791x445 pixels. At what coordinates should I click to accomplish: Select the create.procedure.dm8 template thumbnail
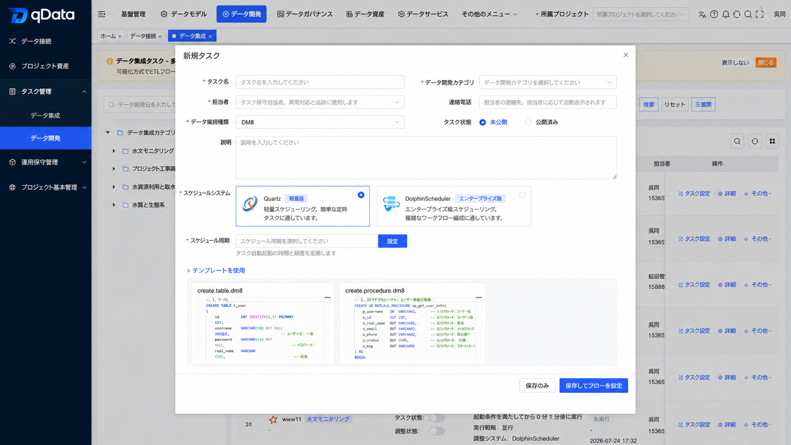413,323
